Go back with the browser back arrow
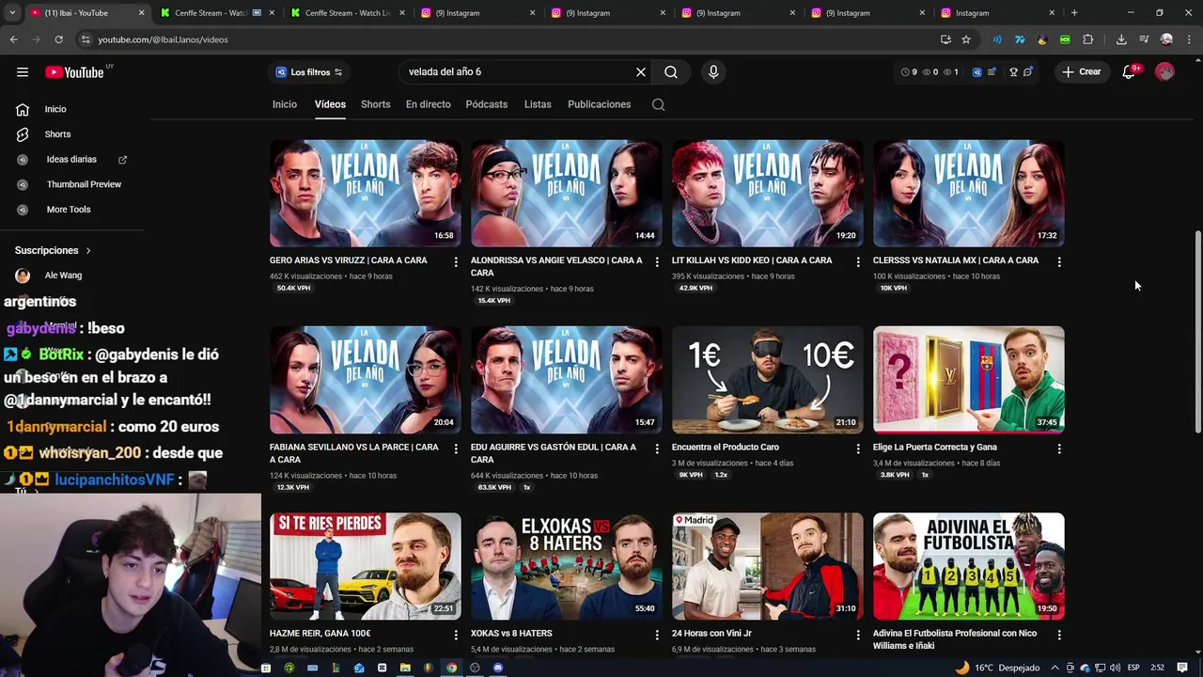1203x677 pixels. point(13,39)
